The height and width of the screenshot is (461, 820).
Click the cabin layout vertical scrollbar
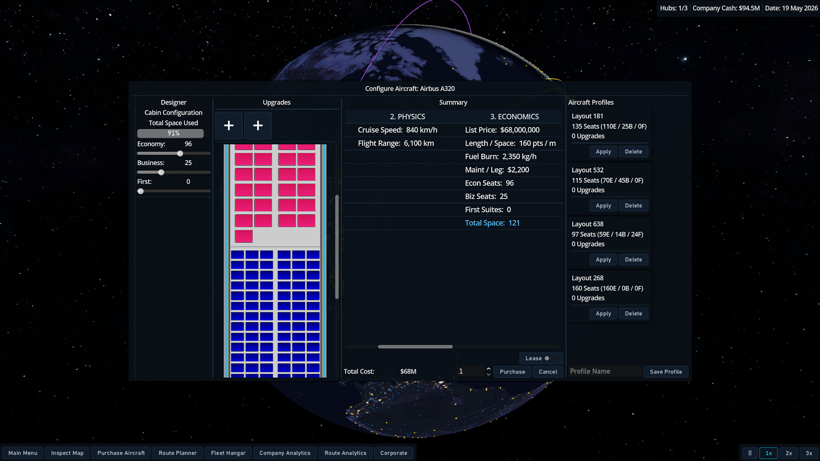click(x=337, y=247)
